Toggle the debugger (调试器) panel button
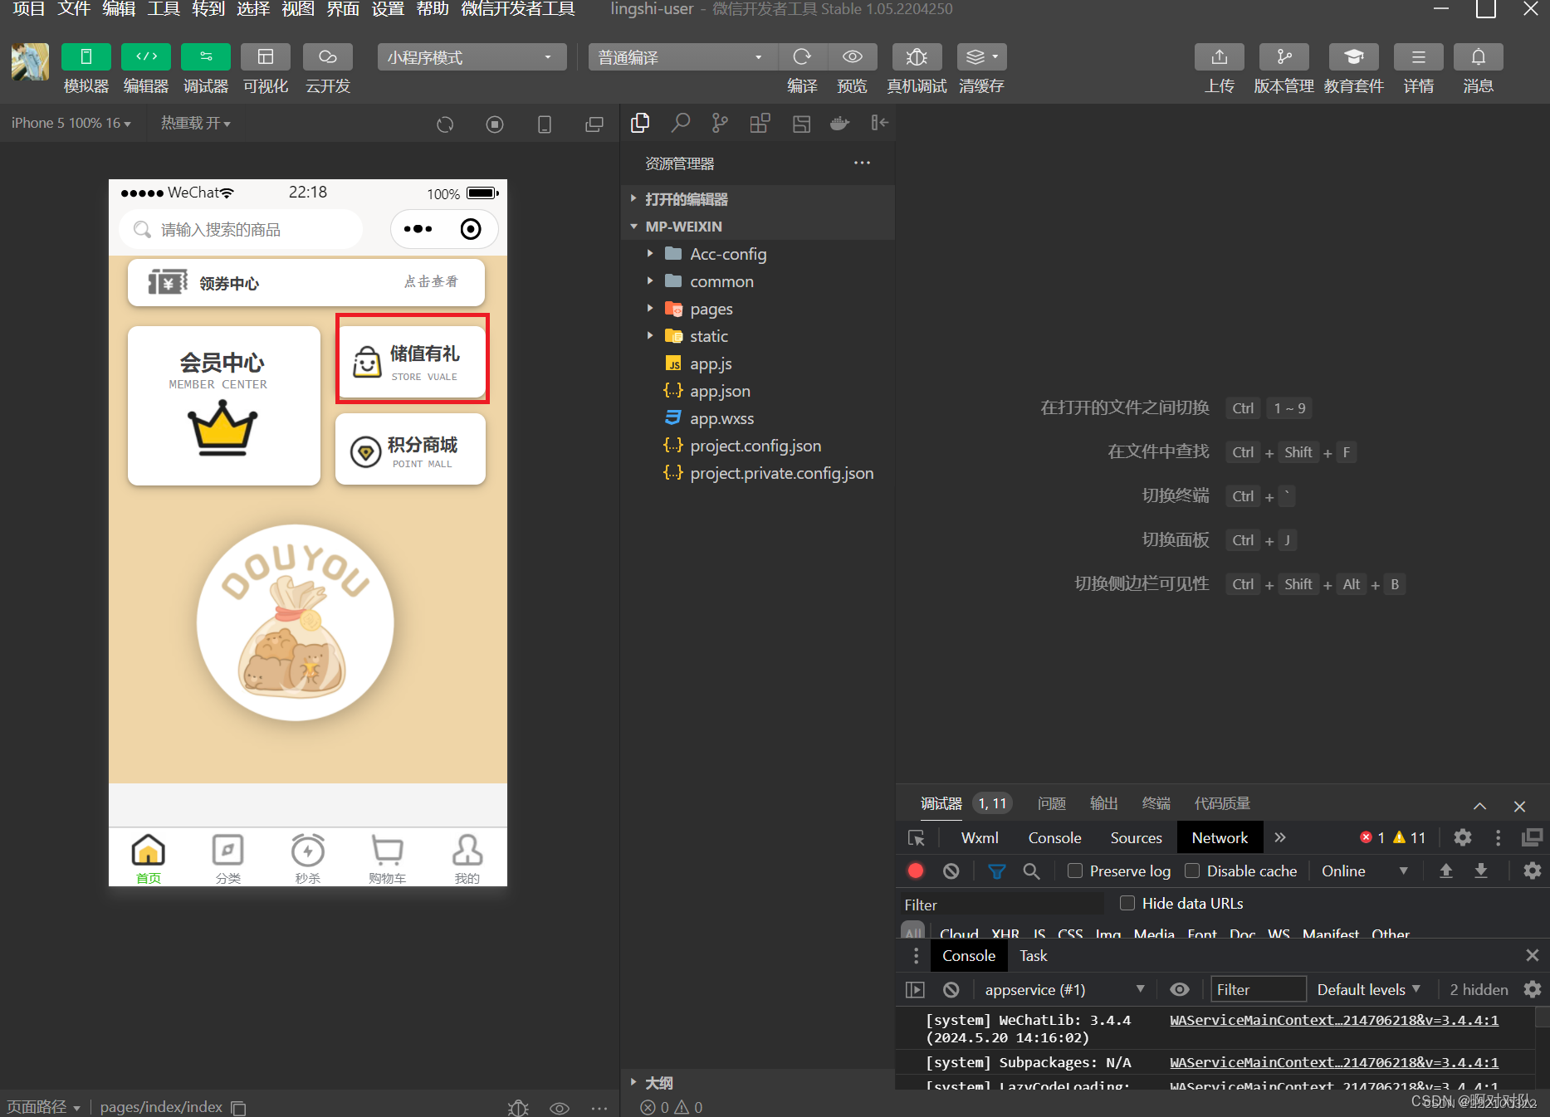1550x1117 pixels. point(206,57)
